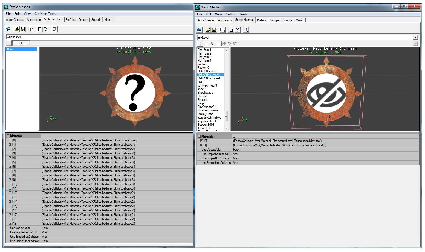425x252 pixels.
Task: Click the stacked pages icon in right window toolbar
Action: (x=223, y=30)
